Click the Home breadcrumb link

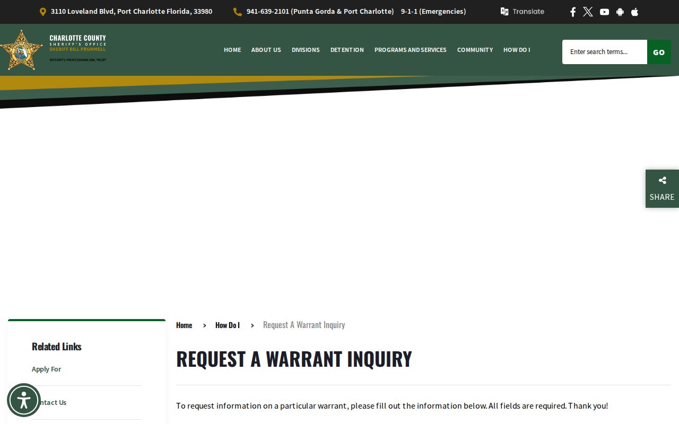coord(184,325)
